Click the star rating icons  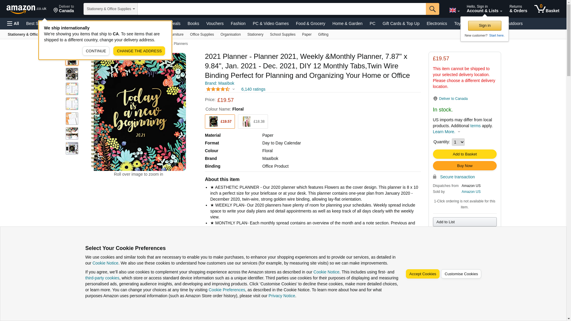click(x=218, y=89)
